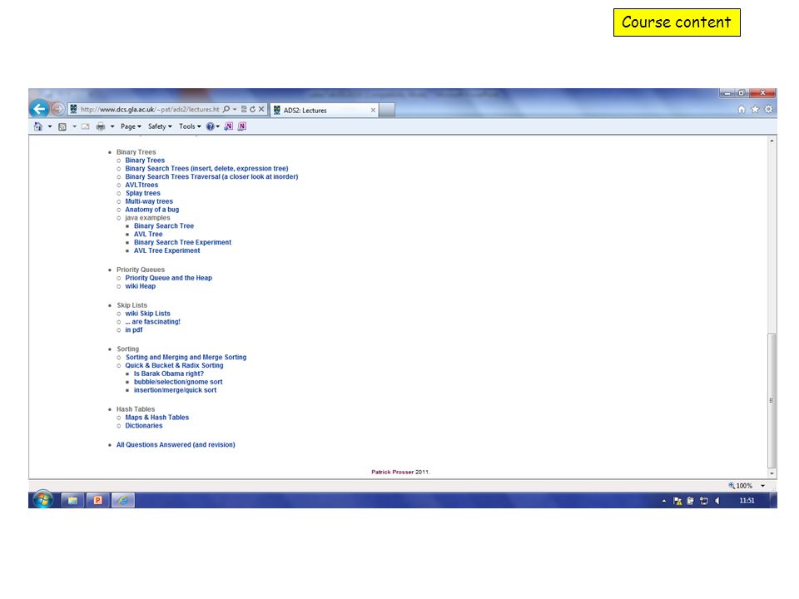This screenshot has width=799, height=599.
Task: Click the Print icon in command bar
Action: (101, 126)
